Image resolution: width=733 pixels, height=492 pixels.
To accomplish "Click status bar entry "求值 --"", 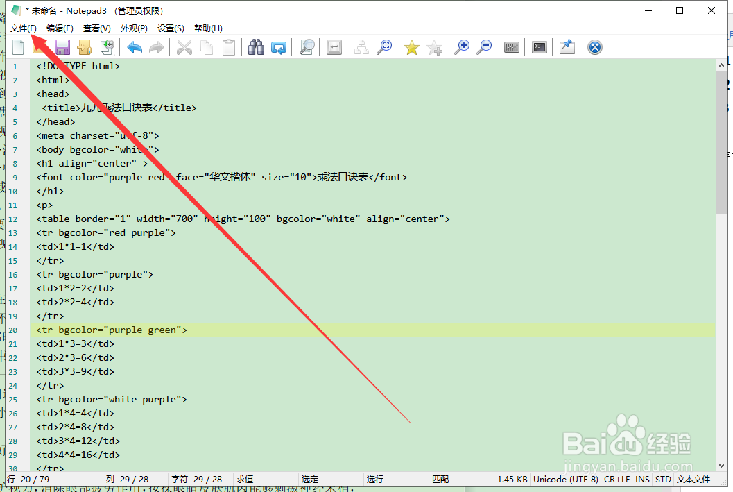I will pos(251,479).
